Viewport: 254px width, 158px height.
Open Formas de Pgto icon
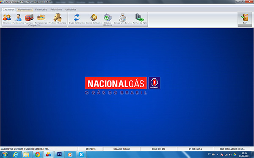pos(140,19)
